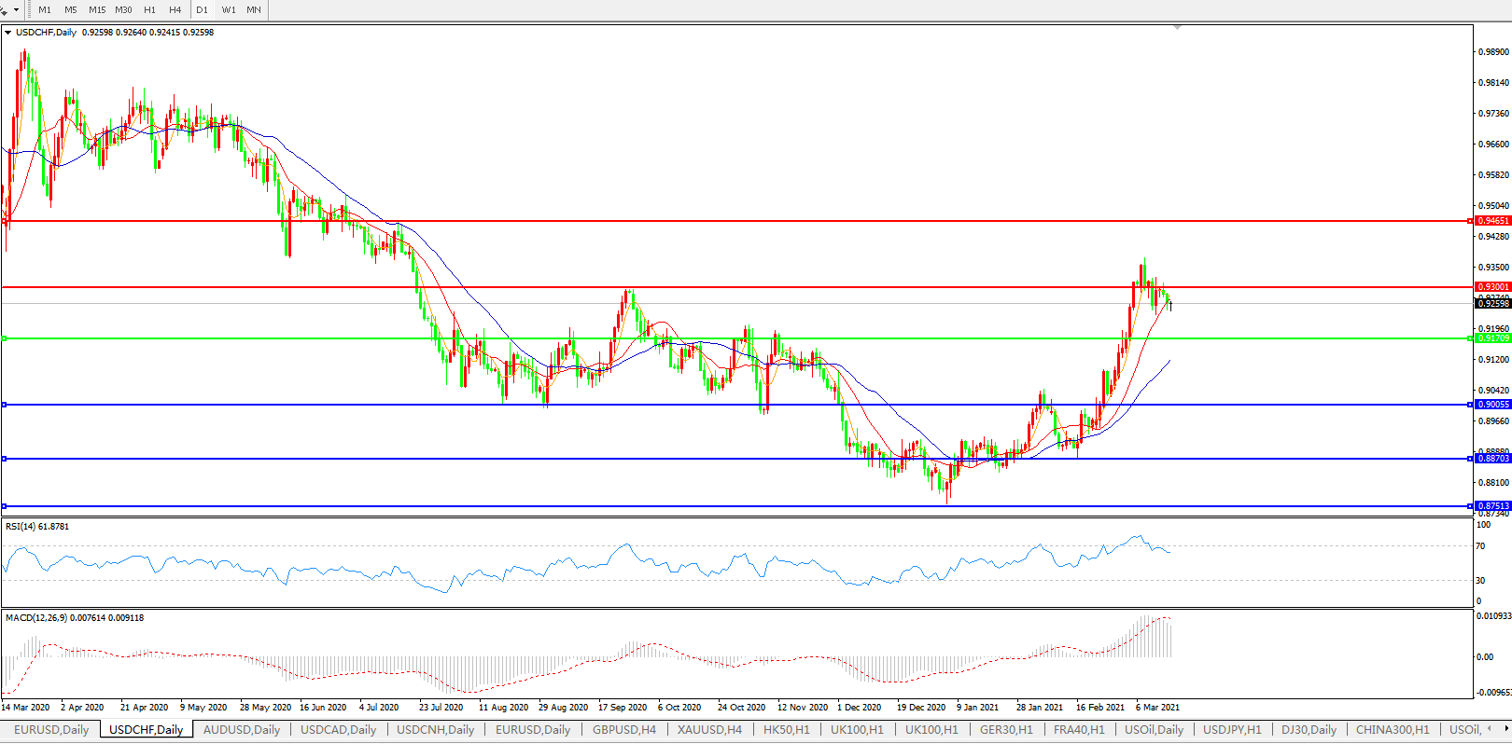Screen dimensions: 1512x744
Task: Switch to the GBPUSD,H4 chart tab
Action: pyautogui.click(x=623, y=730)
